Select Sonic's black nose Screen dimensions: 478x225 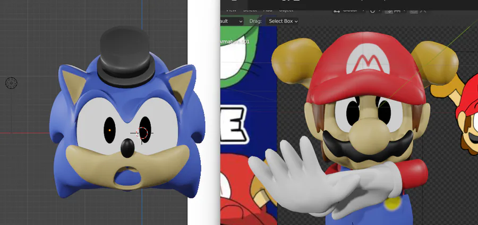(x=127, y=148)
